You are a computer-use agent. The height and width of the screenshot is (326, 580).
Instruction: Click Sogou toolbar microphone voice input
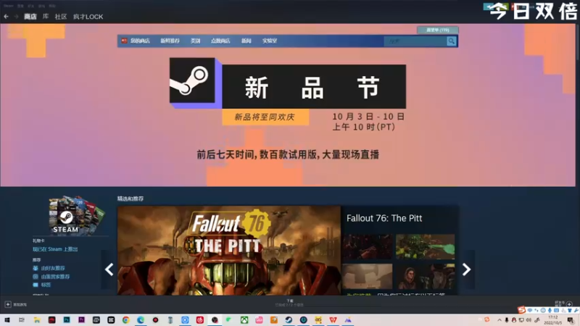550,311
